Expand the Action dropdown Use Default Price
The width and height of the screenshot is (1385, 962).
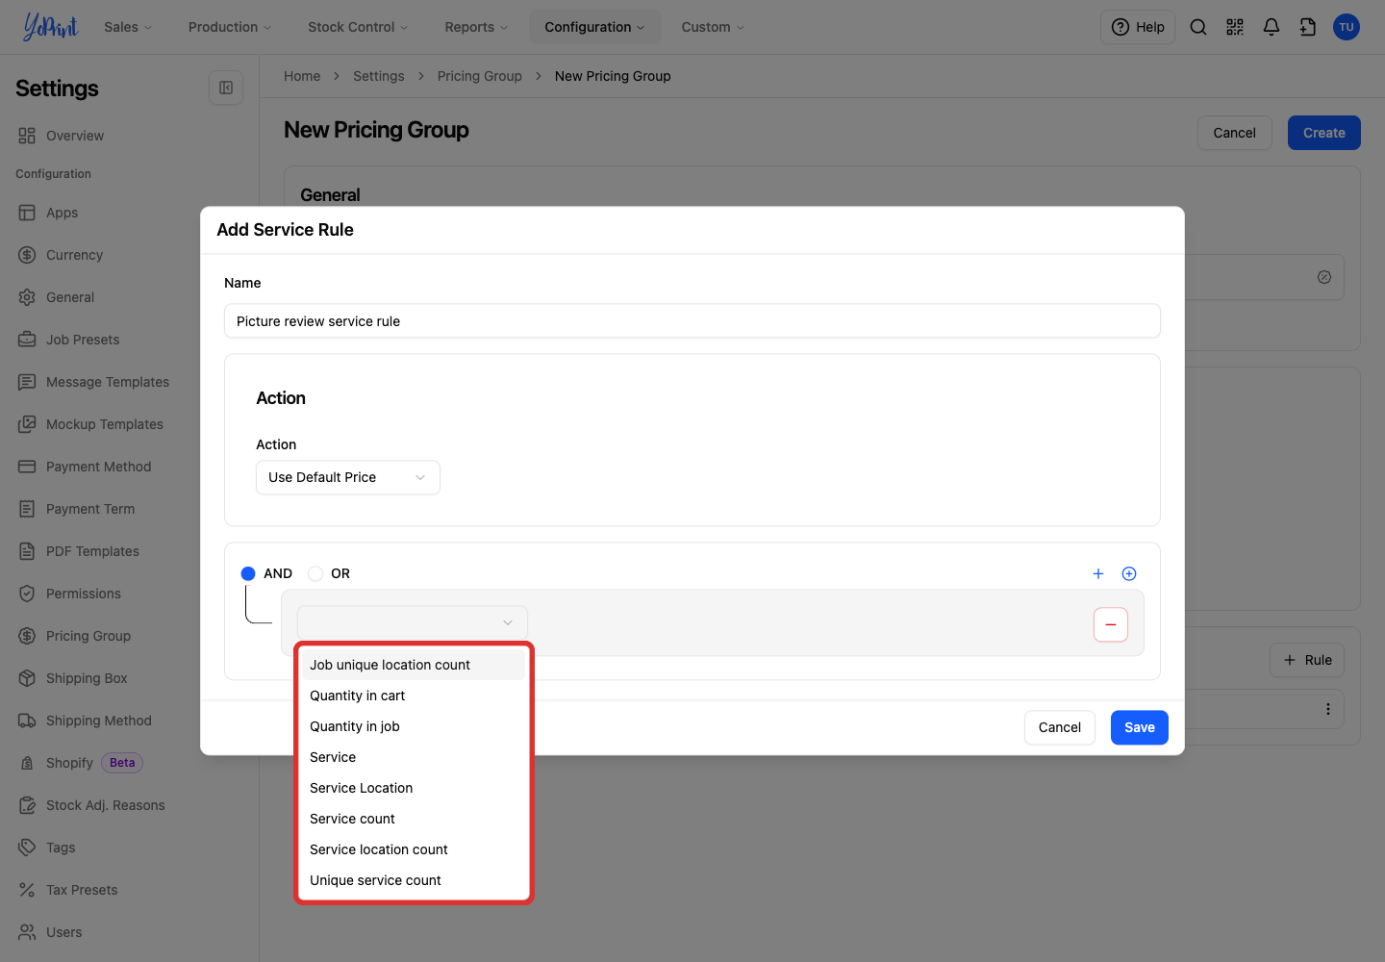tap(348, 477)
